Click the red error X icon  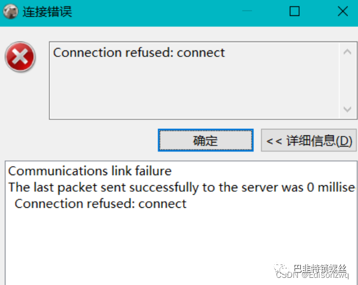20,57
